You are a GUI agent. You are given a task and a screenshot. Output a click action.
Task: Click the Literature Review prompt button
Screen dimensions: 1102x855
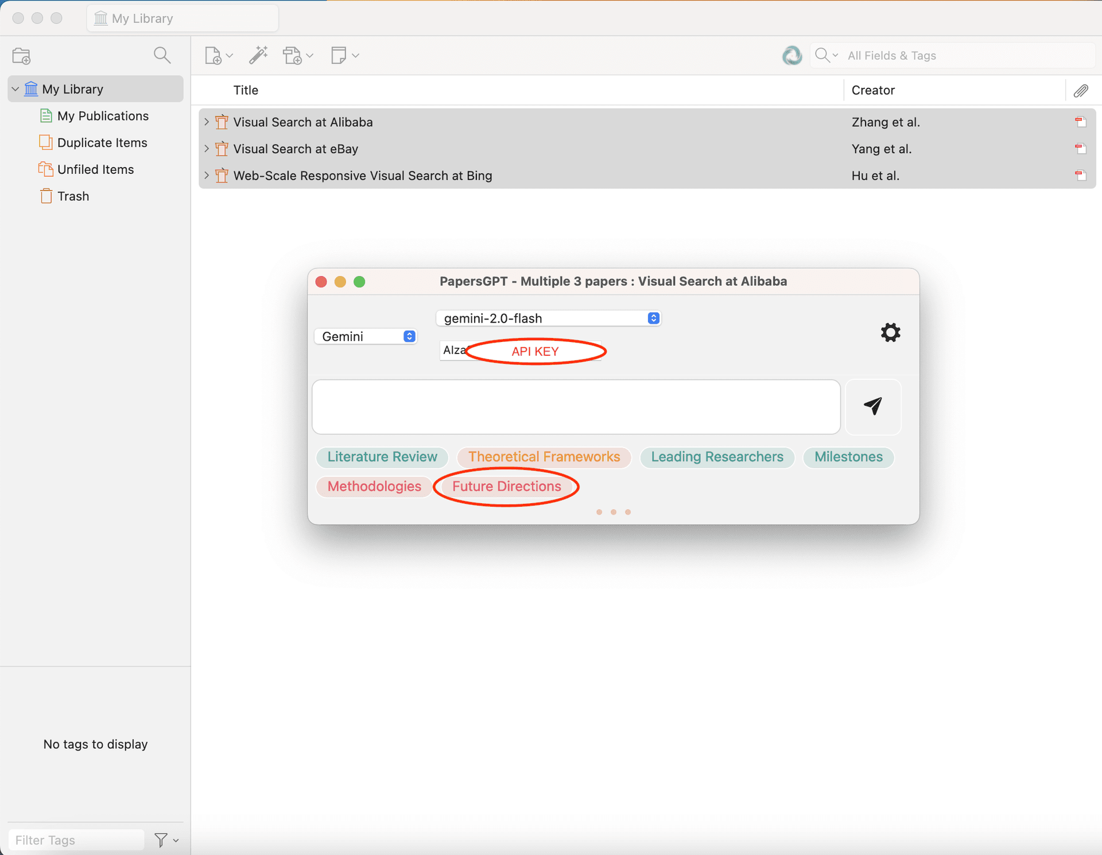(x=382, y=457)
